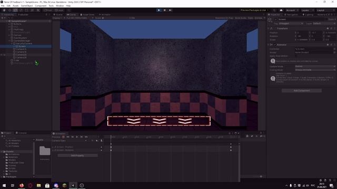Open Preview Packages in Use dropdown
The width and height of the screenshot is (337, 189).
click(254, 10)
